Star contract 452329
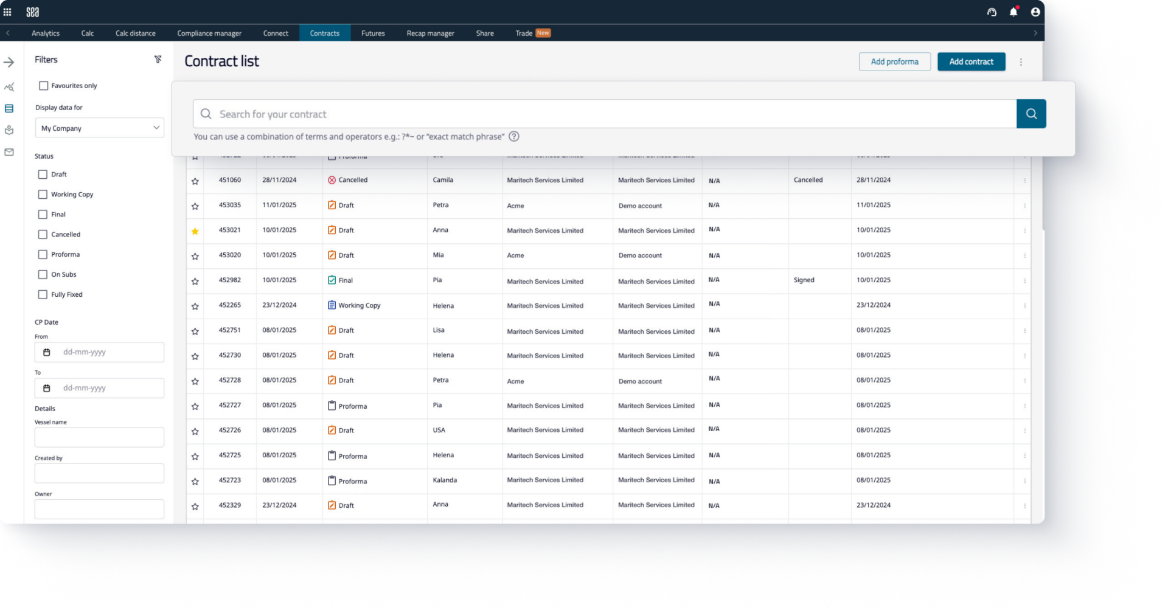The width and height of the screenshot is (1168, 613). (x=195, y=506)
